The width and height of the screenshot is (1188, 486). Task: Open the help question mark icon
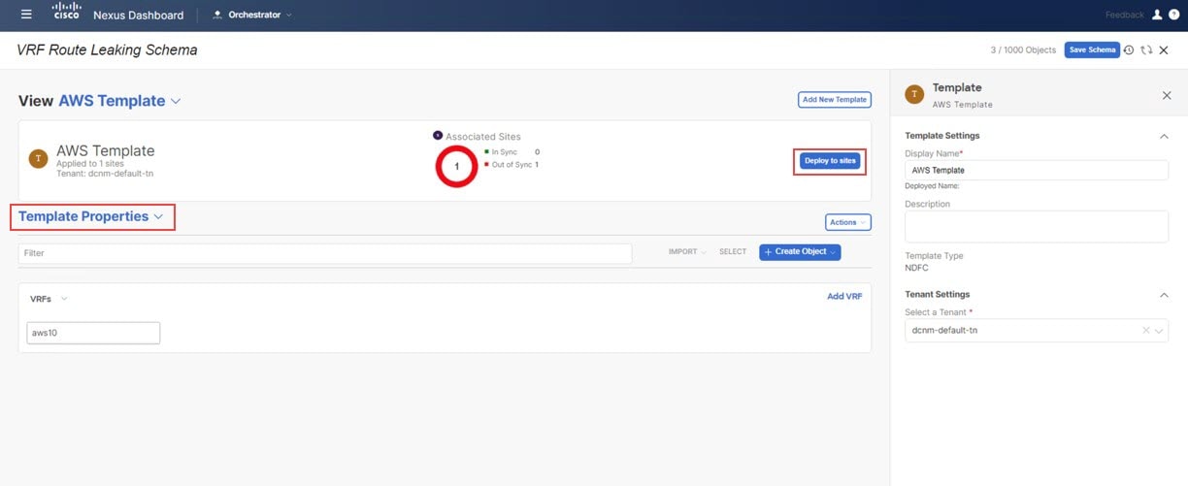[x=1173, y=15]
